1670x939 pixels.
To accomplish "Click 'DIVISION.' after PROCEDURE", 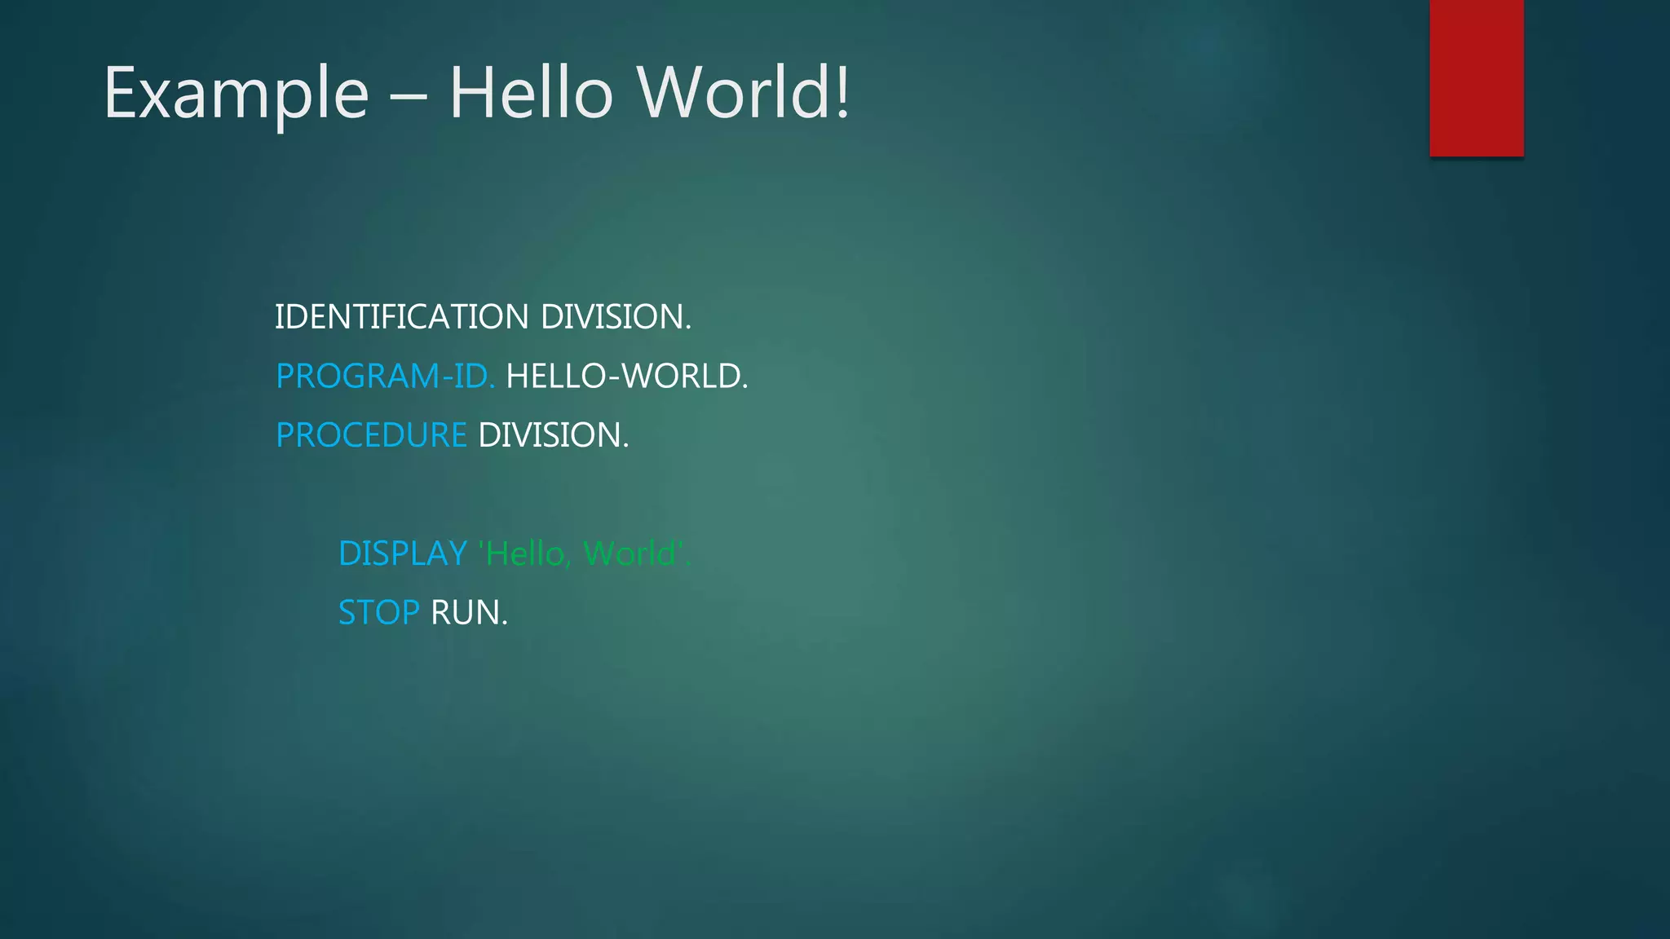I will (x=554, y=435).
